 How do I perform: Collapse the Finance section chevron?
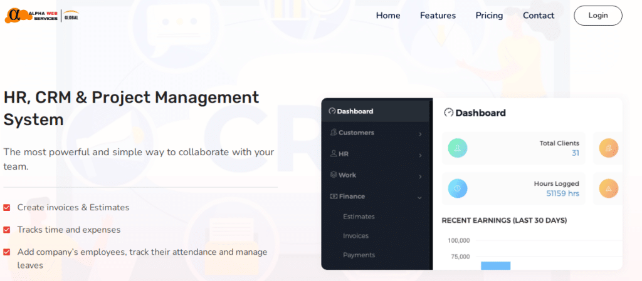click(420, 198)
